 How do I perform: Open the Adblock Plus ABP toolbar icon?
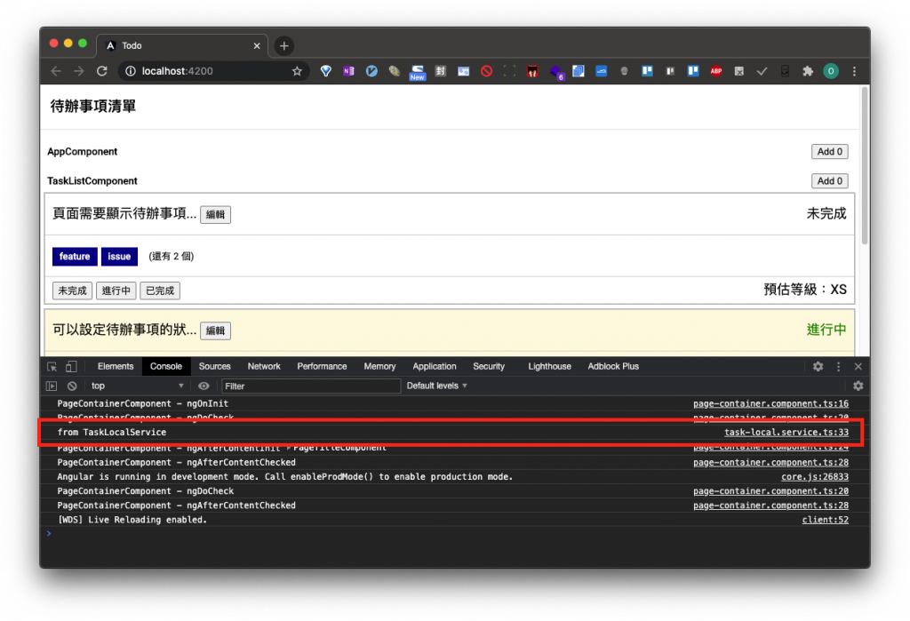tap(716, 71)
